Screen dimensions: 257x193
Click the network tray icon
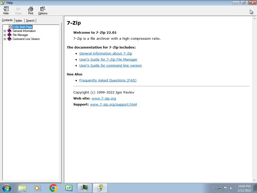tap(219, 188)
